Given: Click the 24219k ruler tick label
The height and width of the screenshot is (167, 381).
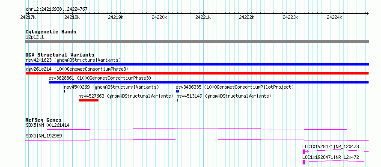Looking at the screenshot, I should click(116, 17).
